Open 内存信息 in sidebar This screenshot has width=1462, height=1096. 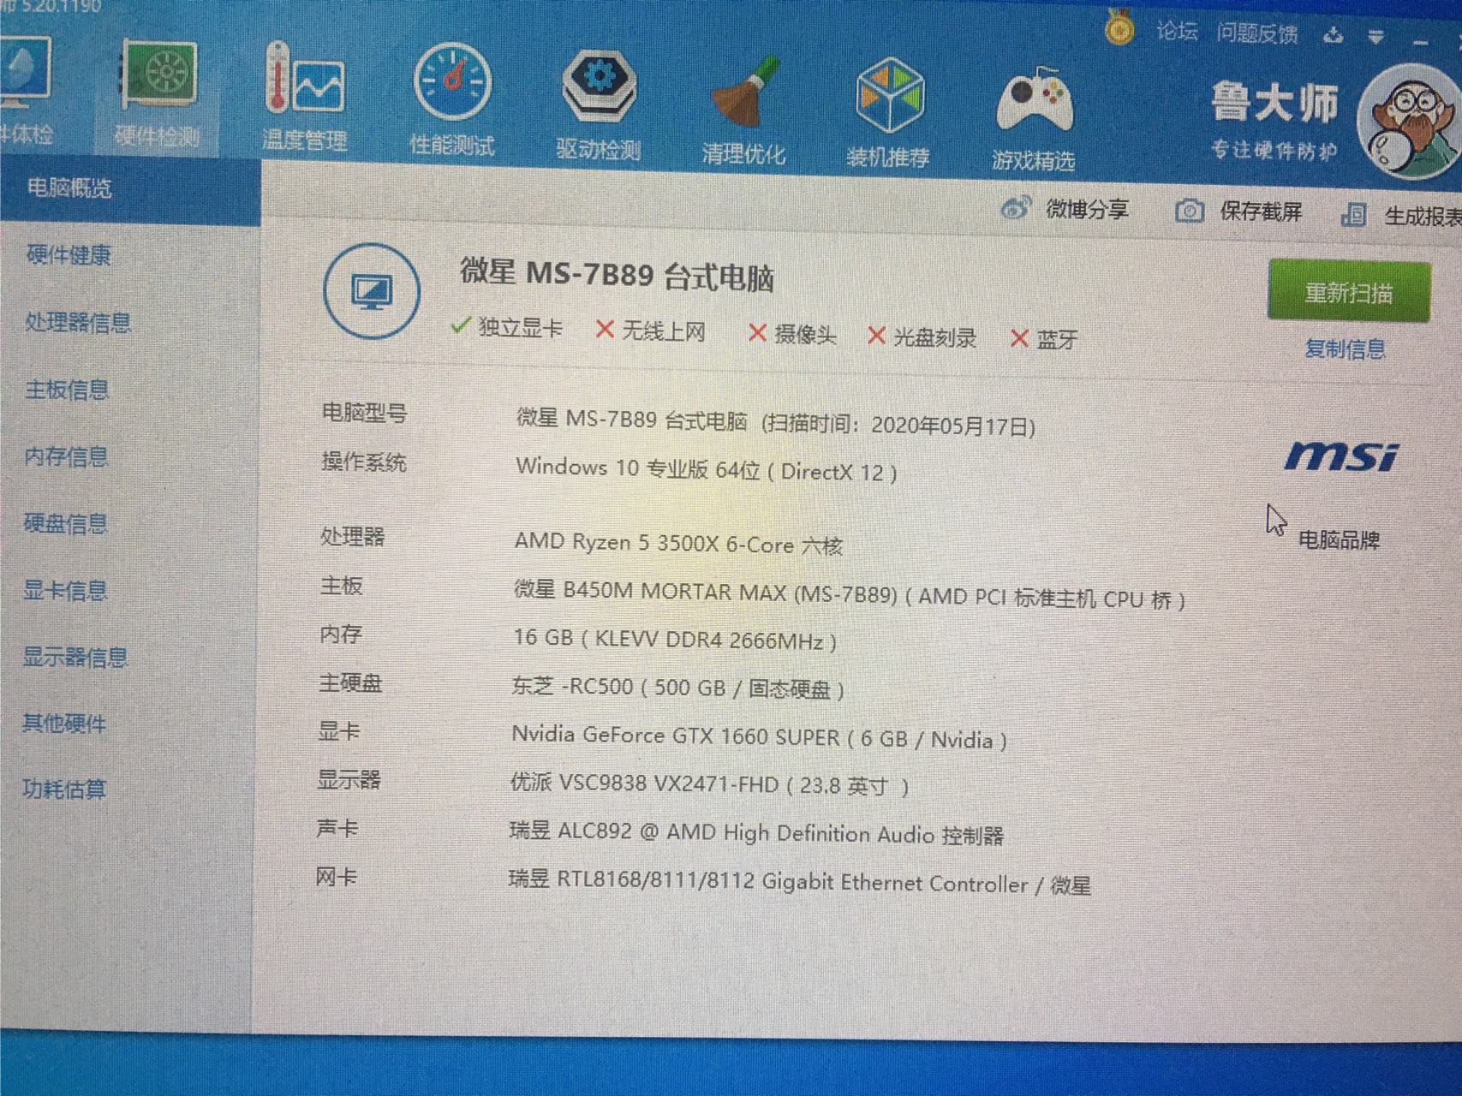click(66, 456)
